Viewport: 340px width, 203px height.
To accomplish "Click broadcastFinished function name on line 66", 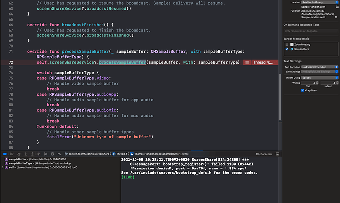I will tap(83, 25).
